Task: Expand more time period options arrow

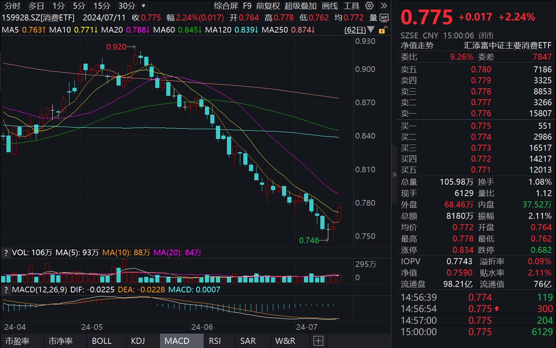Action: point(143,6)
